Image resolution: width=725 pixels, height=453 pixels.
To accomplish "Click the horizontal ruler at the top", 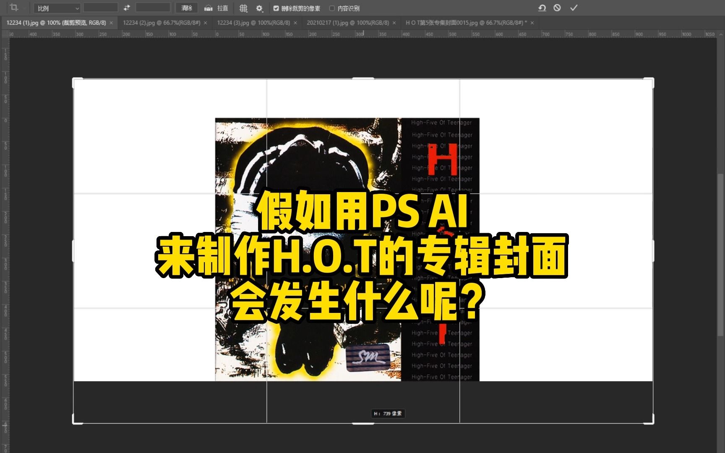I will pyautogui.click(x=362, y=34).
